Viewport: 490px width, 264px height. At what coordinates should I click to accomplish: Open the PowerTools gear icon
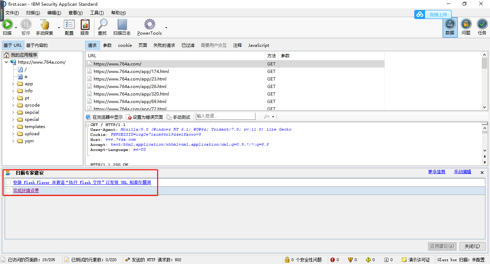pyautogui.click(x=150, y=24)
